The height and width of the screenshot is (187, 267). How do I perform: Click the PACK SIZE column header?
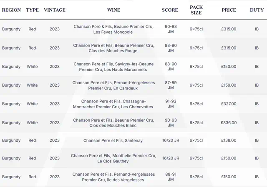[x=196, y=10]
